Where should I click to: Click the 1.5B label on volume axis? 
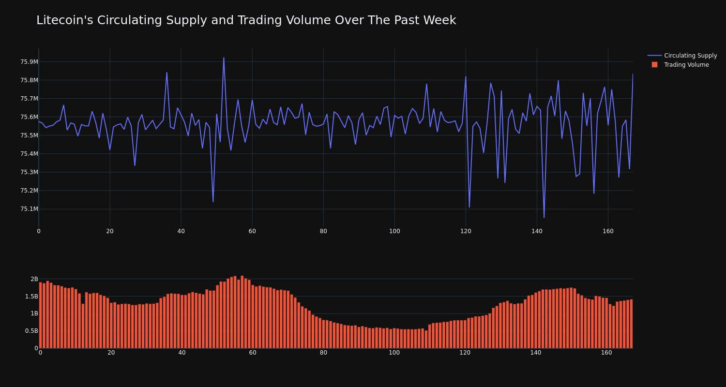pyautogui.click(x=30, y=297)
